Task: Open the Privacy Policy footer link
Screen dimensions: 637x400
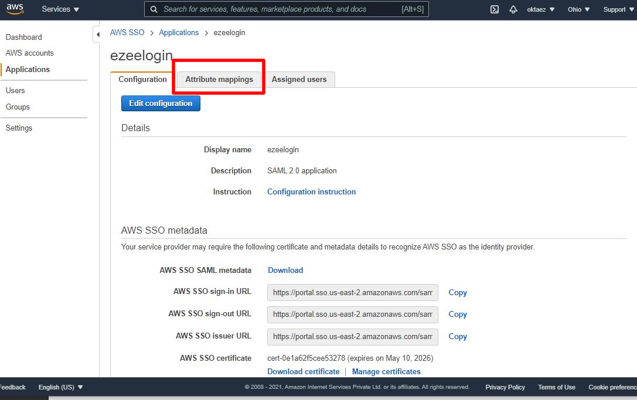Action: point(505,387)
